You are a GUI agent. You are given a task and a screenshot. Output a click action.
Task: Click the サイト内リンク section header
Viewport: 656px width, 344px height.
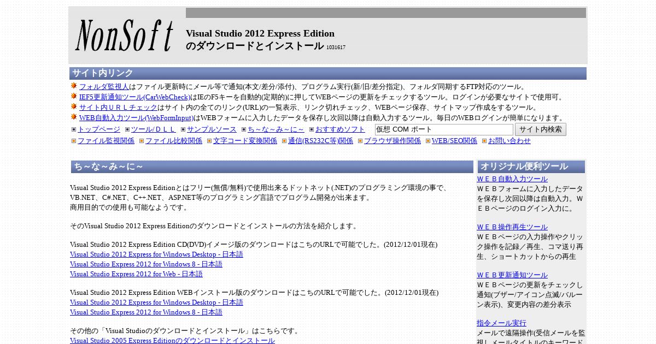tap(328, 73)
